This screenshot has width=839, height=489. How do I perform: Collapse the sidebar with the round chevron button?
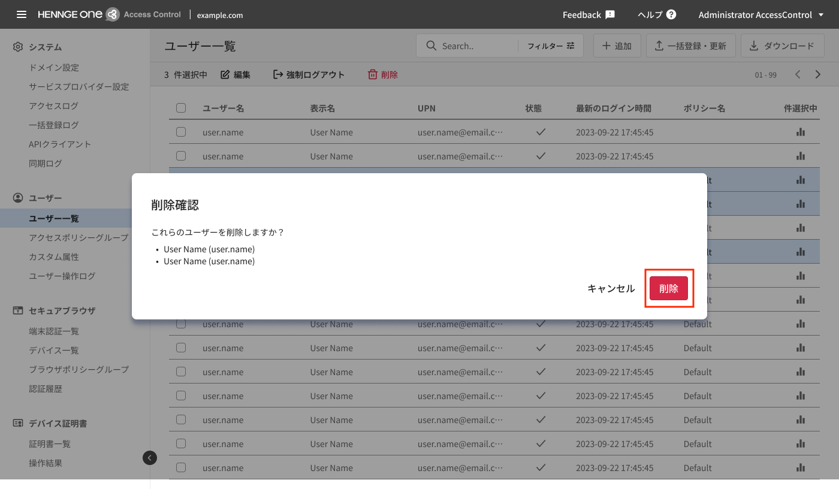pos(150,458)
